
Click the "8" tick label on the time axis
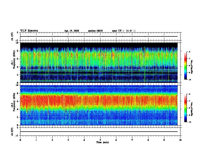click(x=148, y=140)
